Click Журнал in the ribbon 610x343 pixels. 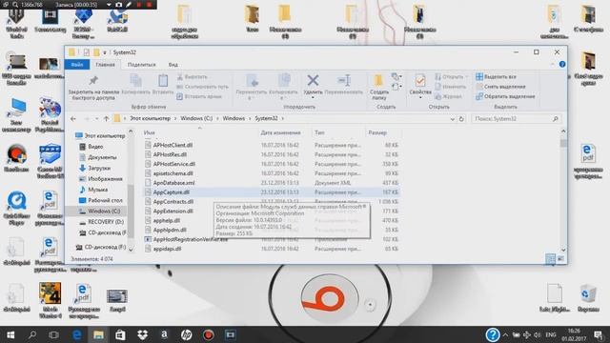tap(449, 96)
